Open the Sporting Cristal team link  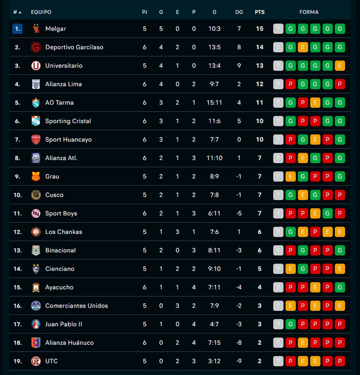coord(68,121)
